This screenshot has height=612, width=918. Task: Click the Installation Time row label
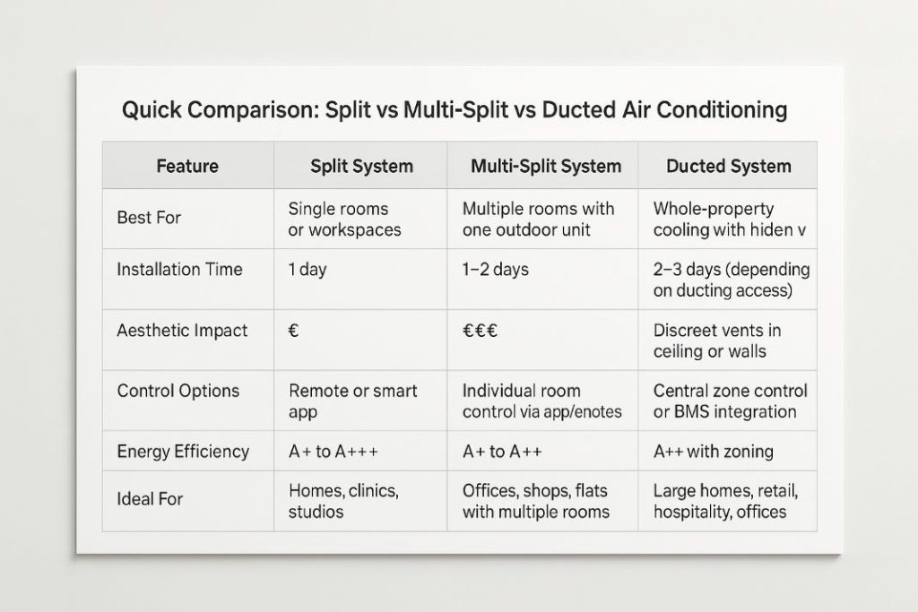(x=179, y=269)
